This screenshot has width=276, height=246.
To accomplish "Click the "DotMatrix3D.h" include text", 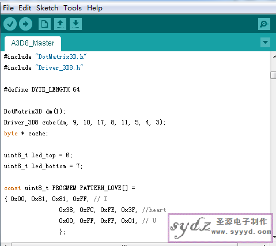I will pos(61,56).
